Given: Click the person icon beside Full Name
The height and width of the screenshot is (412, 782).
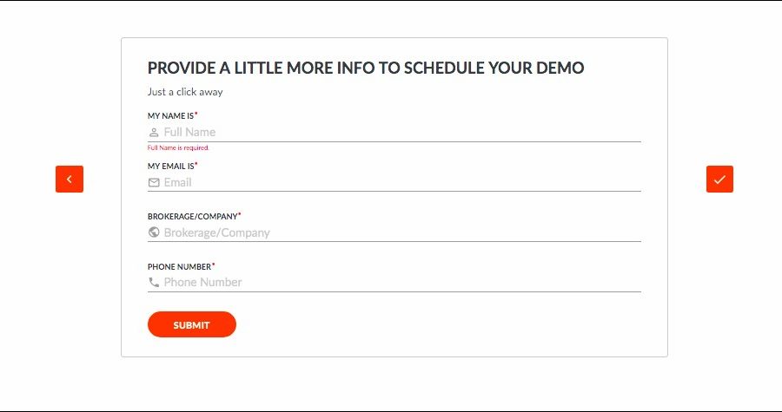Looking at the screenshot, I should pyautogui.click(x=154, y=133).
